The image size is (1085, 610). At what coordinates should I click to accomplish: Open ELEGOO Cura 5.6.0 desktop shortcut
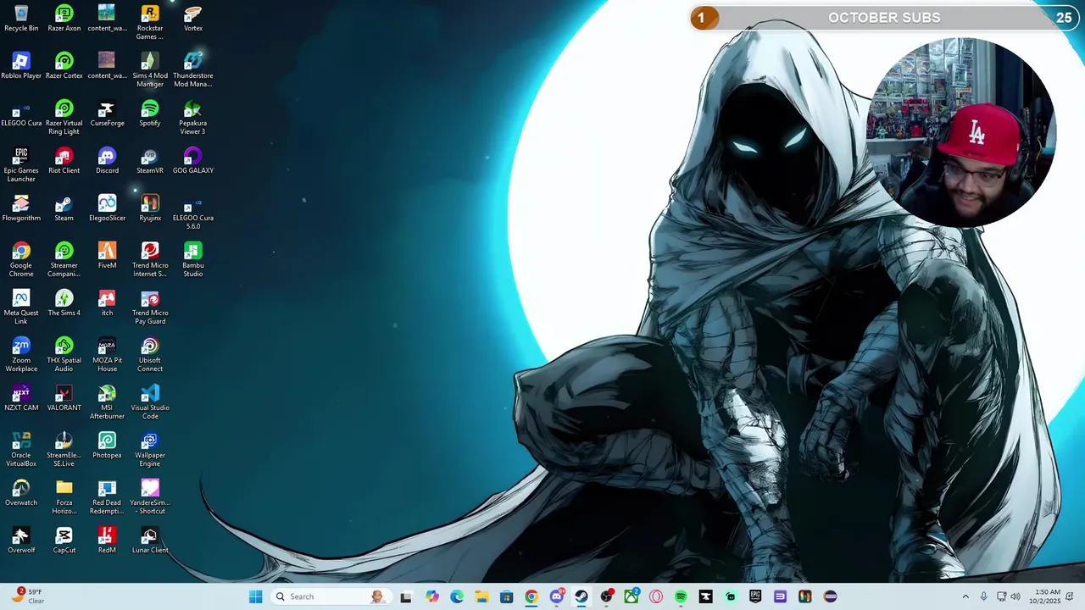tap(193, 212)
